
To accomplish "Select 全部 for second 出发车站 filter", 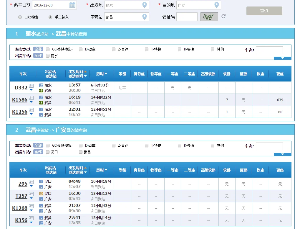I will click(x=38, y=152).
